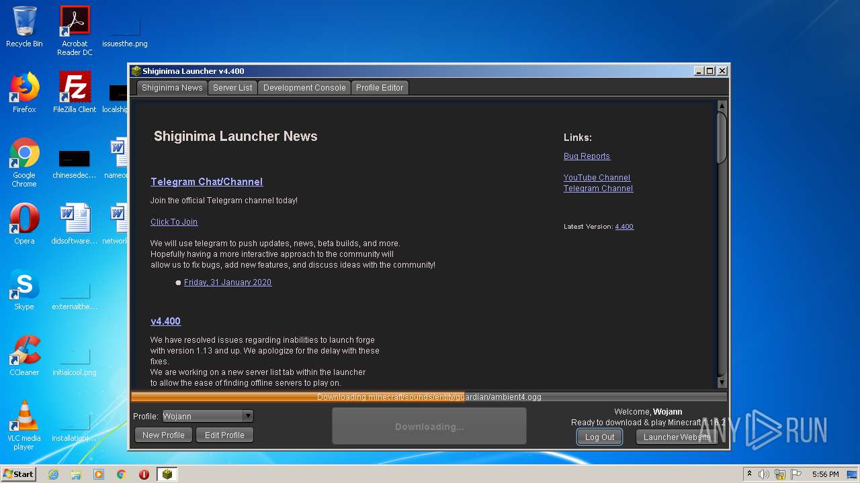The width and height of the screenshot is (860, 483).
Task: Click the news scrollbar down arrow
Action: [x=722, y=382]
